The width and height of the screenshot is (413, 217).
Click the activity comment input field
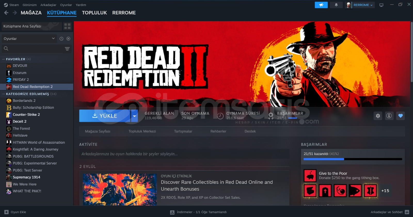184,154
